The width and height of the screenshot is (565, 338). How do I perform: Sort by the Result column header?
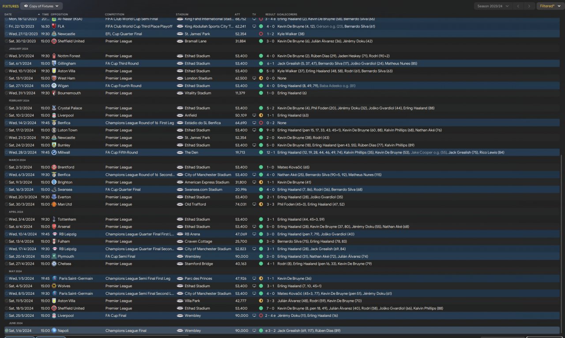(270, 15)
